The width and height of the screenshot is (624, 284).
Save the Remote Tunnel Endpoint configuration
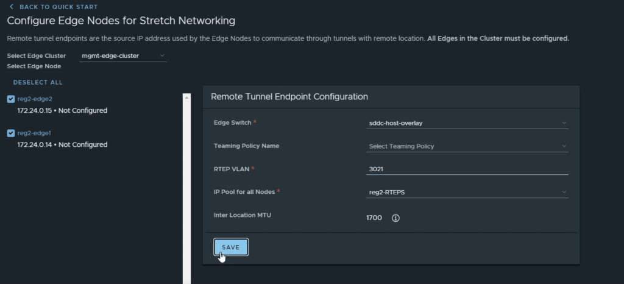click(231, 247)
